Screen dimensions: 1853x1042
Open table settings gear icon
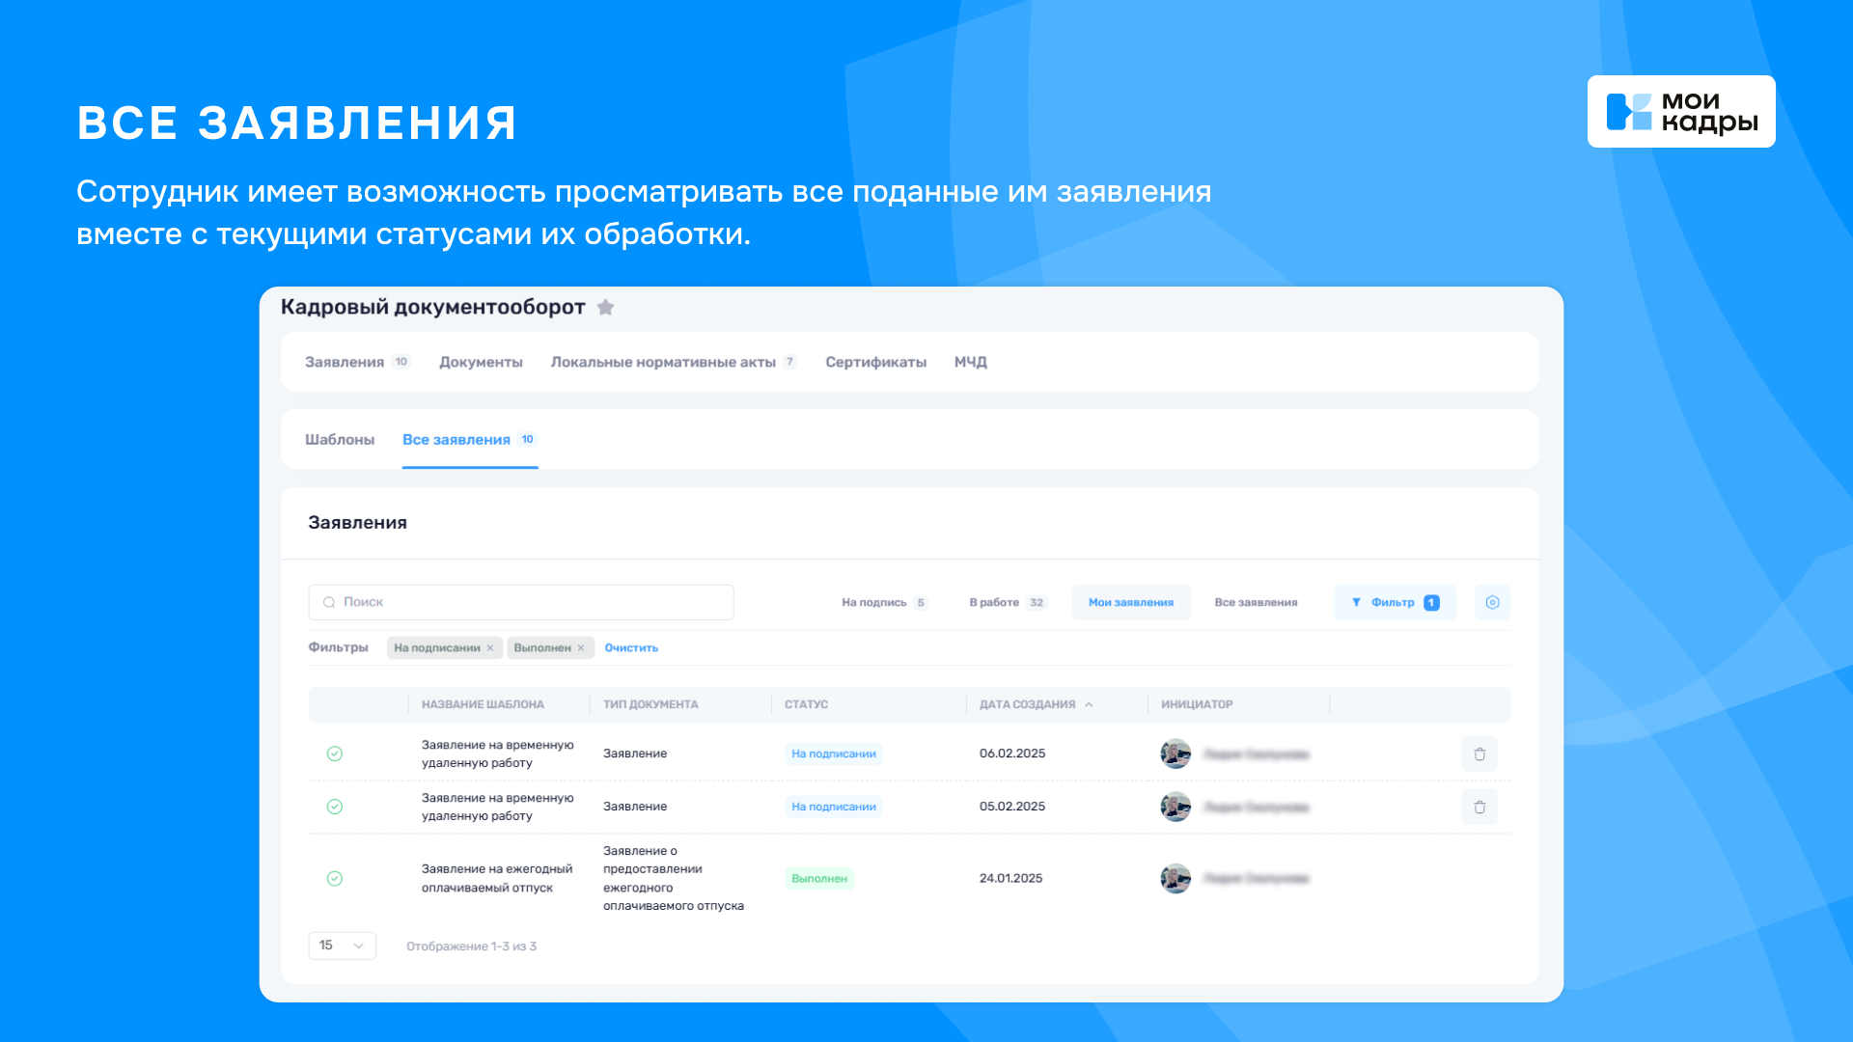[1492, 601]
